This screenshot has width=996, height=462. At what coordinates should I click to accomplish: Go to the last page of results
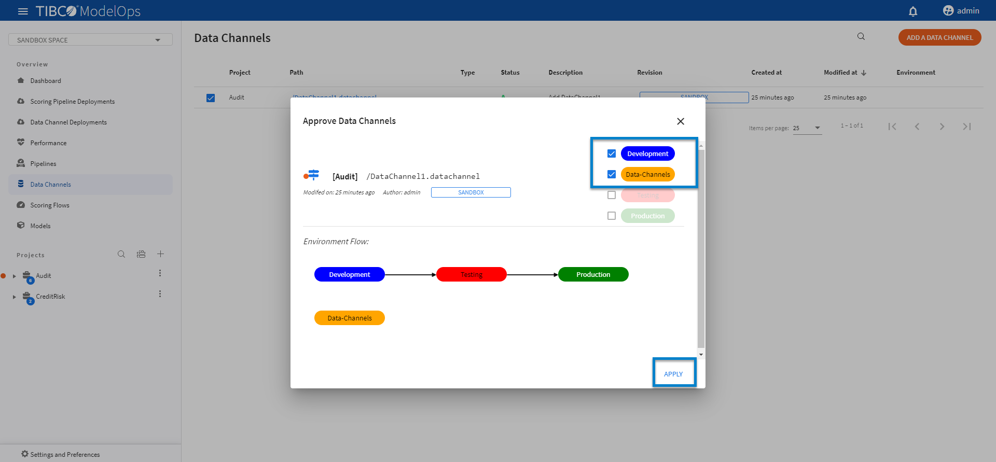click(967, 127)
